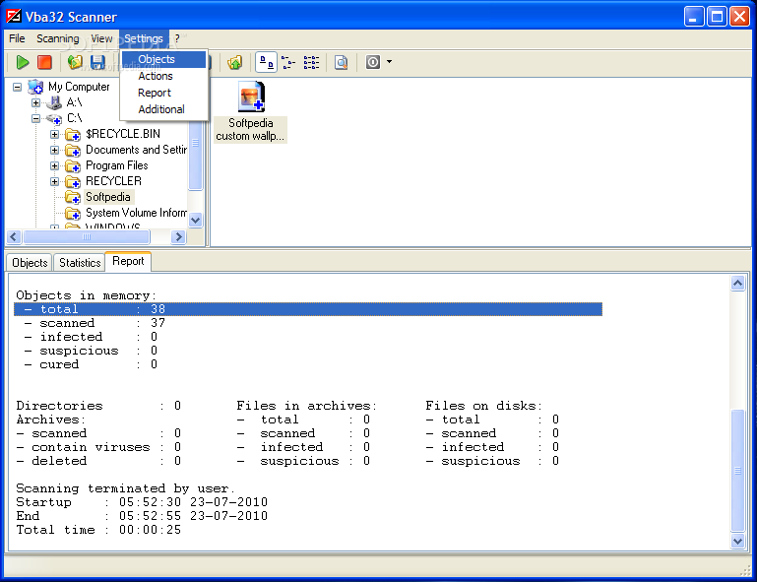Click the Vba32 Scanner title bar logo

point(14,17)
